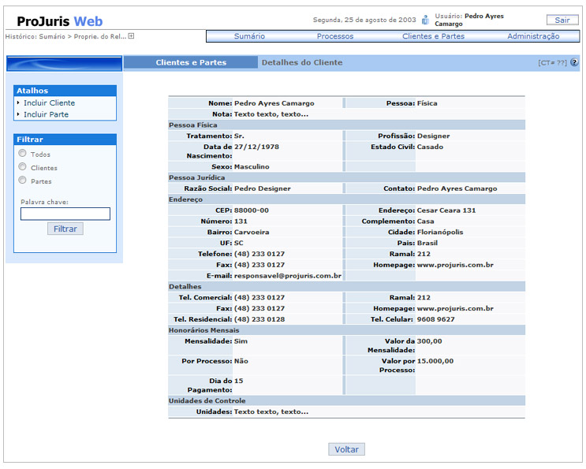Select the Partes filter radio button
The height and width of the screenshot is (469, 586).
point(23,181)
